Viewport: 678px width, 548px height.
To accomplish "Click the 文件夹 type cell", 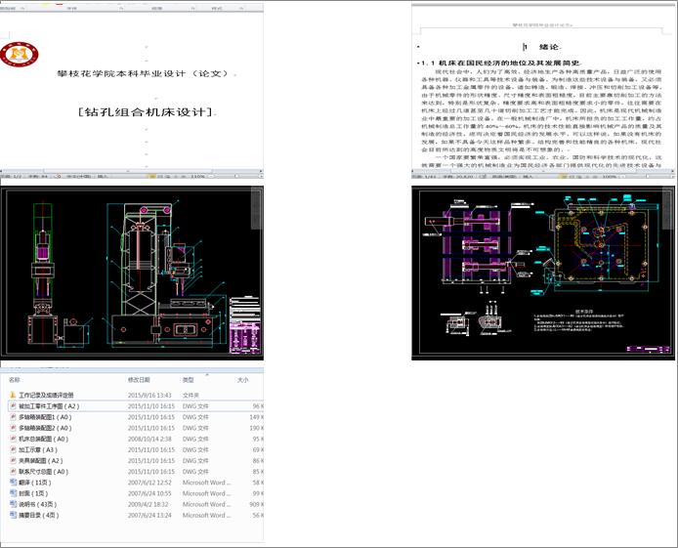I will (x=191, y=395).
